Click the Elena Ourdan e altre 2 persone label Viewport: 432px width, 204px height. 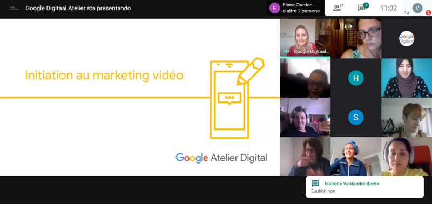coord(301,8)
